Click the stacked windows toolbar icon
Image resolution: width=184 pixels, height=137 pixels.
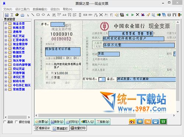(164, 15)
